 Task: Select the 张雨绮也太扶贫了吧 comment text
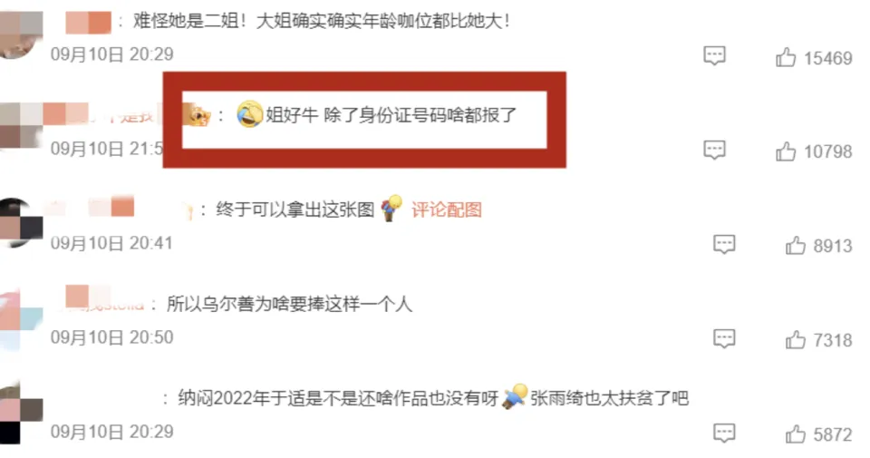click(609, 398)
